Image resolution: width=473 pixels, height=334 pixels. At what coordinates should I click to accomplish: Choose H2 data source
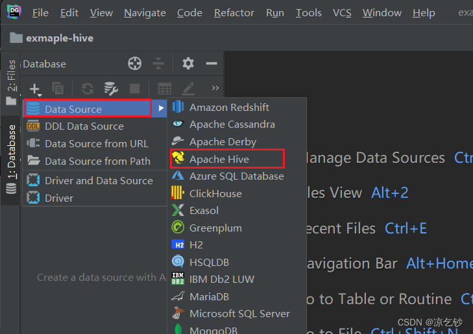pyautogui.click(x=237, y=245)
